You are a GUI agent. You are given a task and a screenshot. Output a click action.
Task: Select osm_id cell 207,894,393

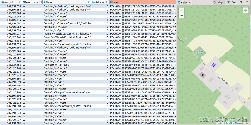[x=11, y=6]
